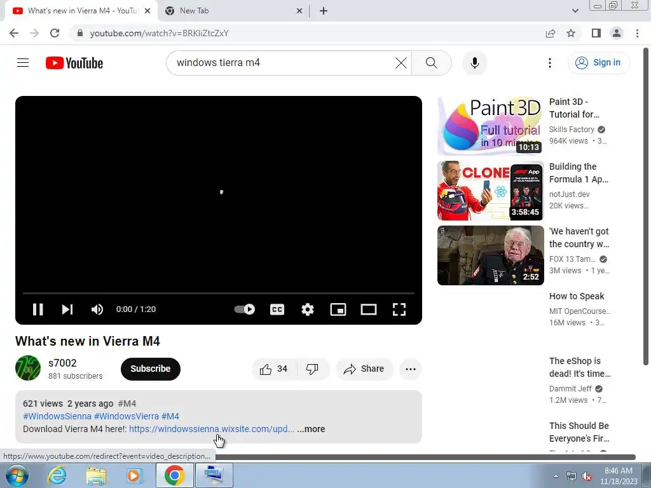Open Building the Formula 1 App thumbnail

pos(490,191)
